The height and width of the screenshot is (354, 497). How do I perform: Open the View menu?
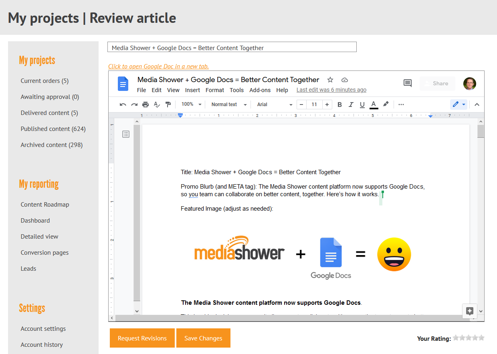[174, 90]
